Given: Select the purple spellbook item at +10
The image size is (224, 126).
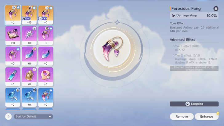Looking at the screenshot, I should tap(13, 36).
